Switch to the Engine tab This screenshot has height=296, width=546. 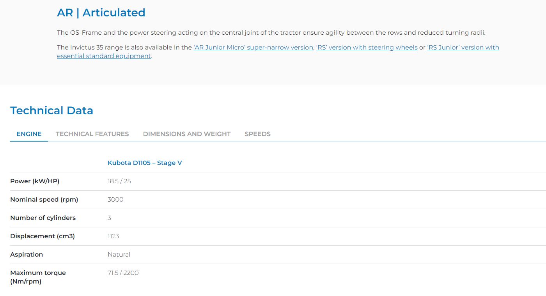[29, 134]
